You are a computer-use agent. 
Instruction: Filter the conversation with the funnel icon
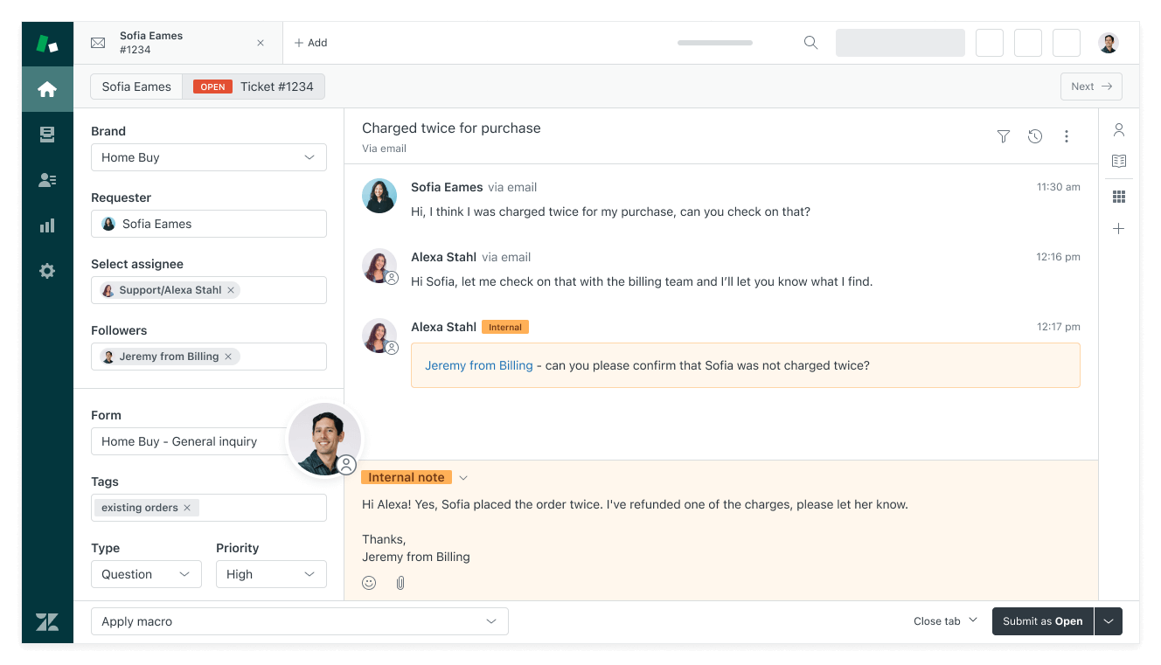click(1003, 136)
